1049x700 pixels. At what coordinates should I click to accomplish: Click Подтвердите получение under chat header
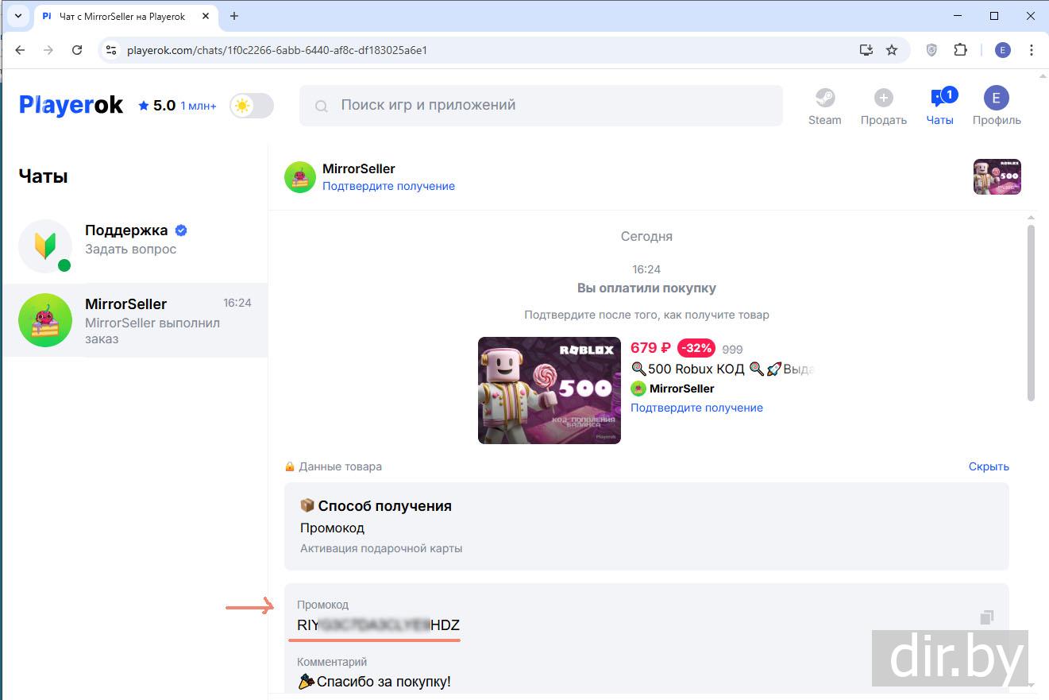point(388,186)
